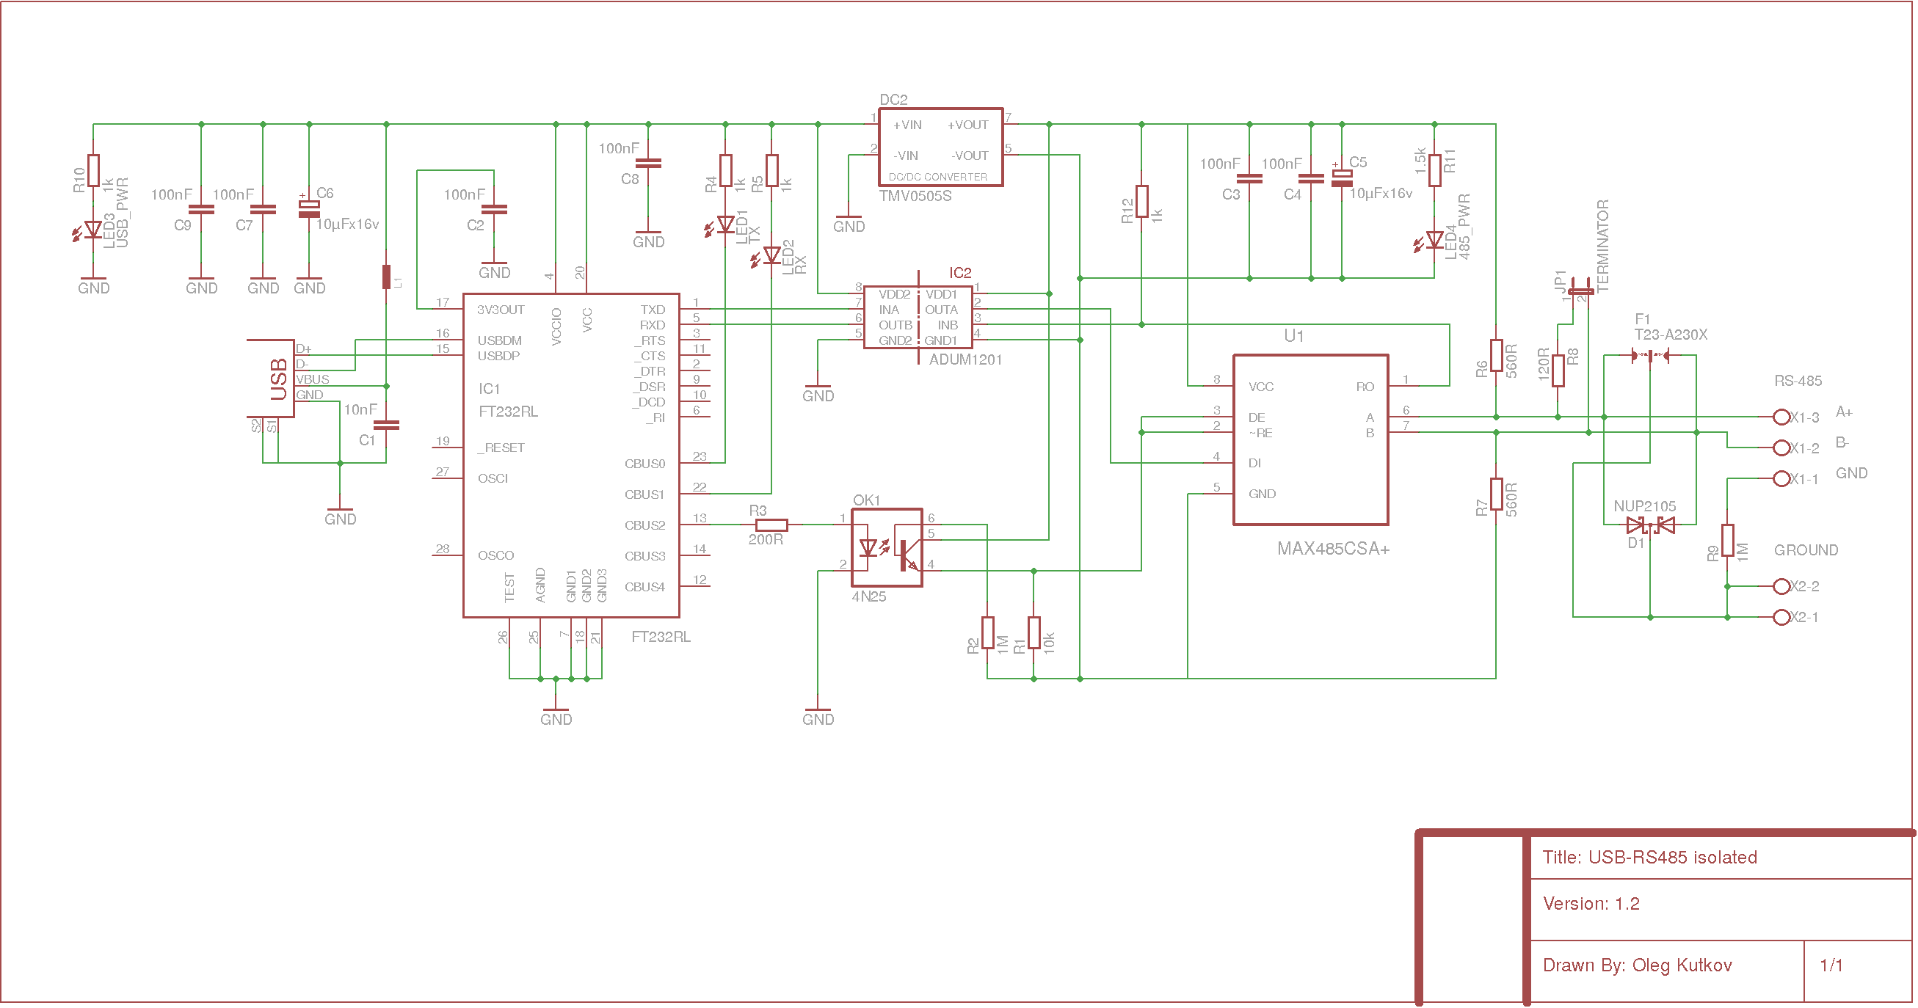
Task: Select the ADUM1201 IC2 isolator block
Action: (x=918, y=317)
